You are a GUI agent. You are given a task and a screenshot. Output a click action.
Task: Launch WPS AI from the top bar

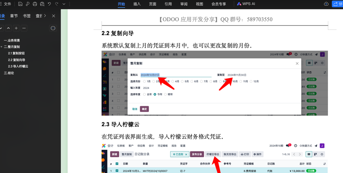246,4
